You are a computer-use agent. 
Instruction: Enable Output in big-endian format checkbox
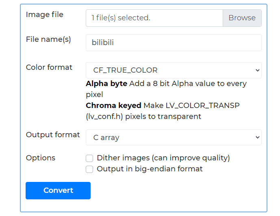[x=89, y=169]
